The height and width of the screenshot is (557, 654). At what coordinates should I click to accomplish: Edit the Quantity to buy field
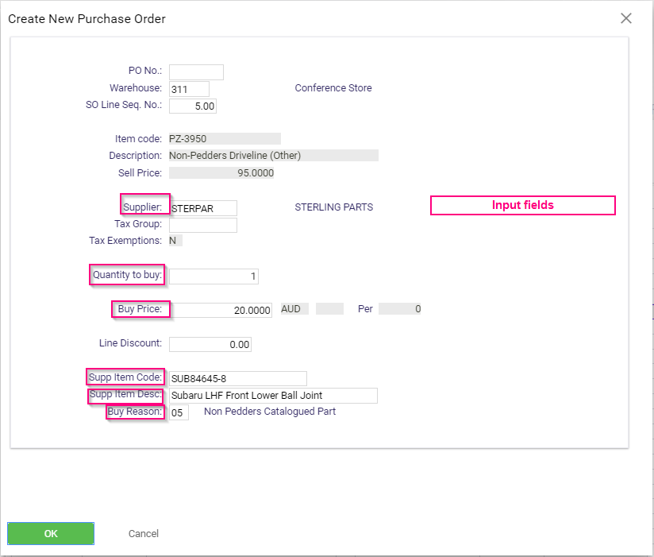214,276
